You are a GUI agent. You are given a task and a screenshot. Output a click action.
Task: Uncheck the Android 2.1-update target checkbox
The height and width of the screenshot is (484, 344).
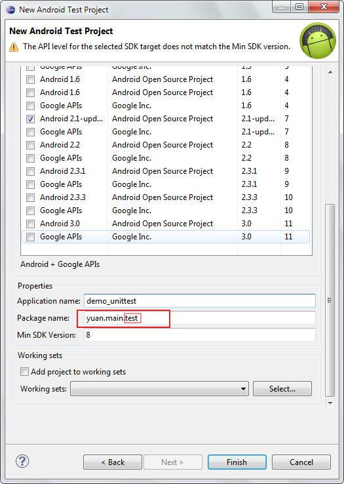[x=30, y=119]
